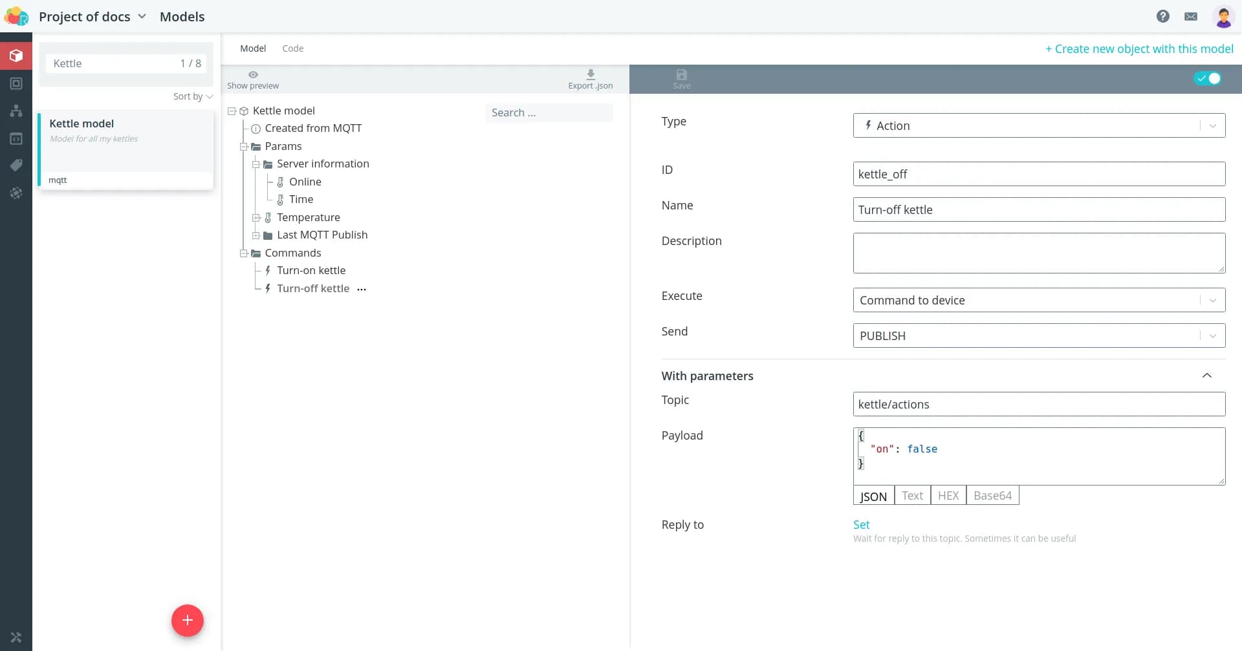1242x651 pixels.
Task: Open the tools icon at sidebar bottom
Action: [16, 637]
